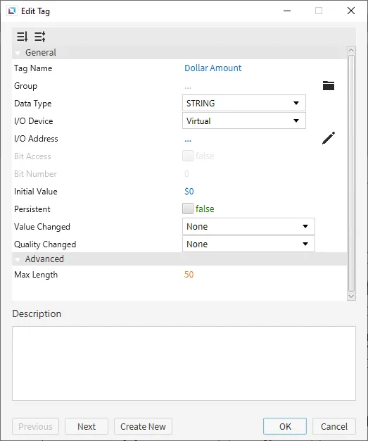Open the Group folder browse icon
This screenshot has width=368, height=441.
pyautogui.click(x=329, y=85)
